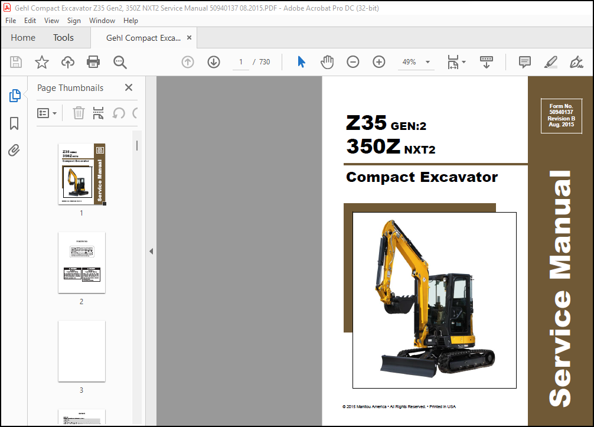This screenshot has height=427, width=594.
Task: Switch to the Home tab
Action: click(x=23, y=38)
